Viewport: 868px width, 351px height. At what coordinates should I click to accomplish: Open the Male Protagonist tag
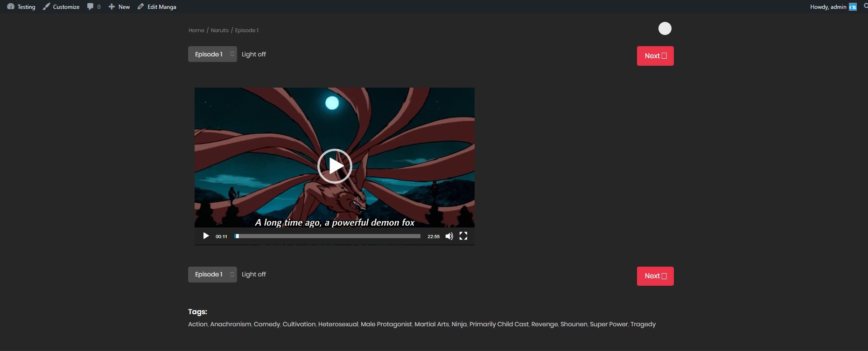point(386,324)
